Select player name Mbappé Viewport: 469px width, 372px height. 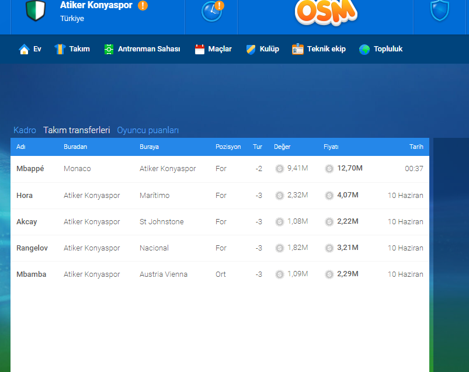pyautogui.click(x=30, y=169)
